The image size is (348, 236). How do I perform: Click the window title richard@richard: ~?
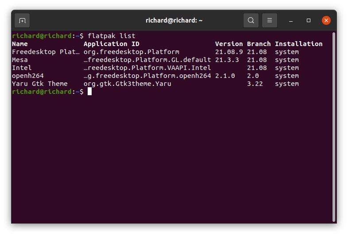[174, 20]
